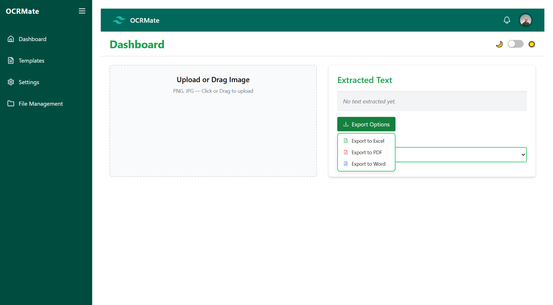Click the sun icon near theme switch
Image resolution: width=553 pixels, height=305 pixels.
(532, 44)
